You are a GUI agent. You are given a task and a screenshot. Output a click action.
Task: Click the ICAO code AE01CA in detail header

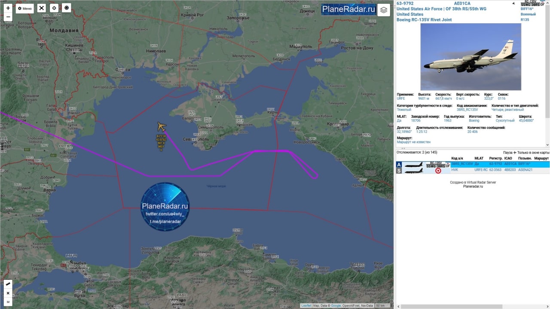[462, 3]
